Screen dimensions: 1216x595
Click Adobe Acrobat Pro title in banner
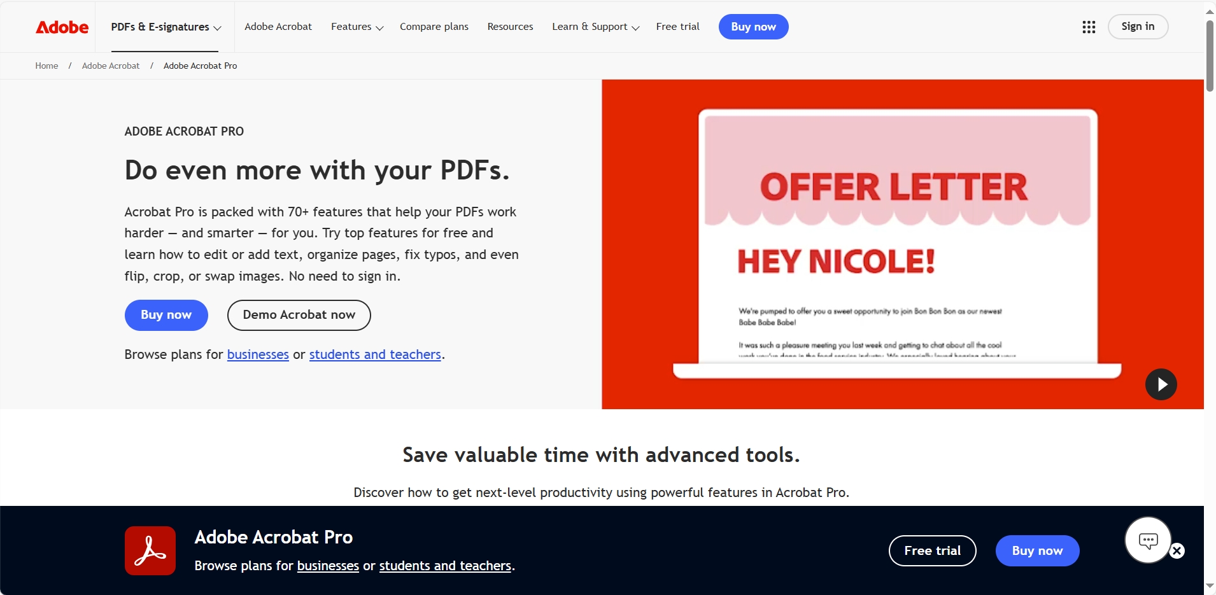(274, 537)
